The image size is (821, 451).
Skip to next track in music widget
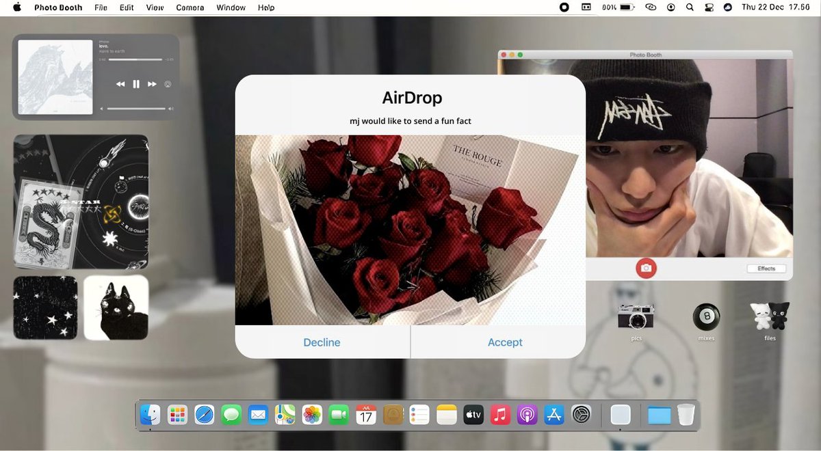pos(152,84)
